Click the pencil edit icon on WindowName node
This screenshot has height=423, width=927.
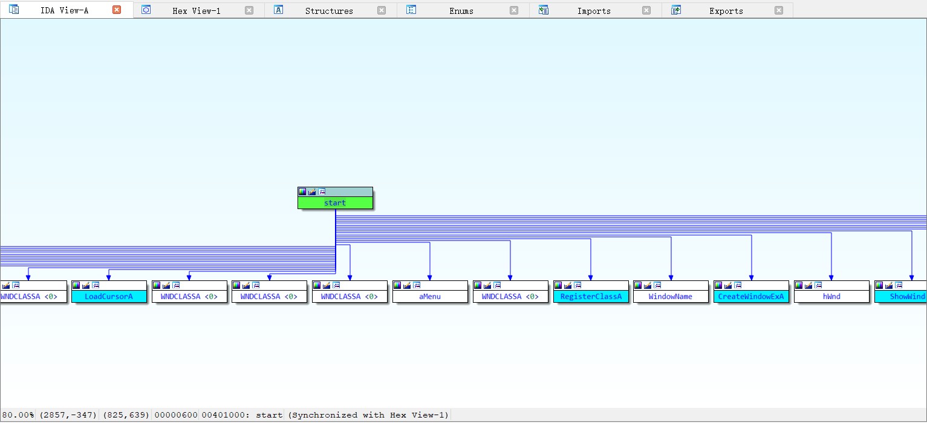point(648,285)
